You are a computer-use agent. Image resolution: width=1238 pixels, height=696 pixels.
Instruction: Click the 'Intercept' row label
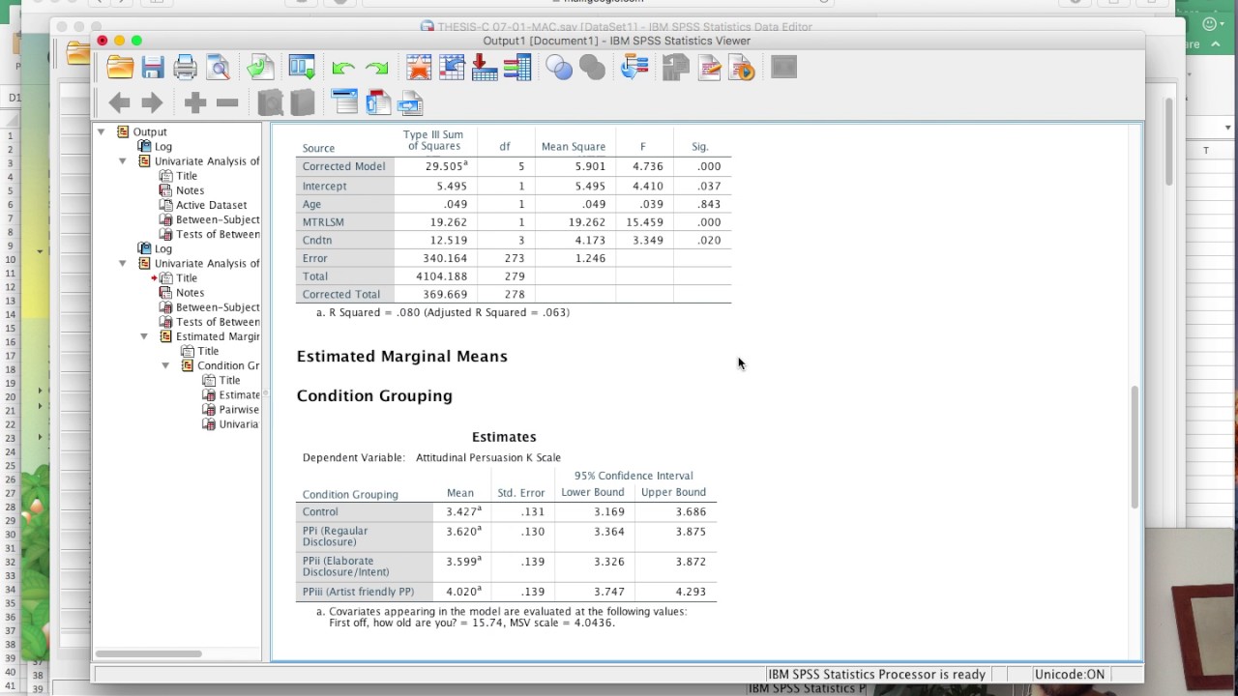click(324, 186)
